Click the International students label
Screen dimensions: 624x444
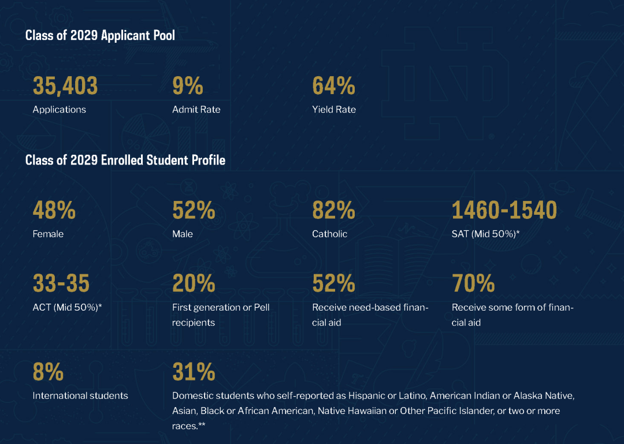(x=80, y=396)
